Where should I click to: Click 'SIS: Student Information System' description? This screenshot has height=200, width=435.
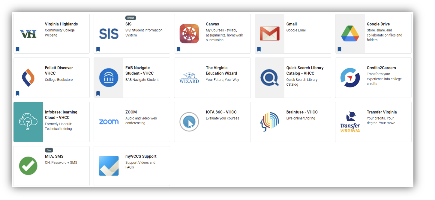tap(144, 33)
